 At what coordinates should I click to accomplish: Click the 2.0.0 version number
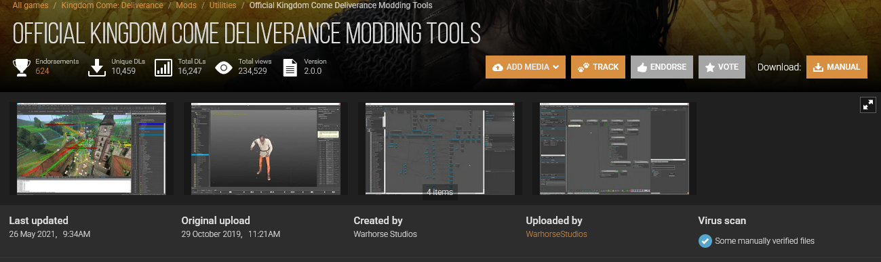(313, 71)
